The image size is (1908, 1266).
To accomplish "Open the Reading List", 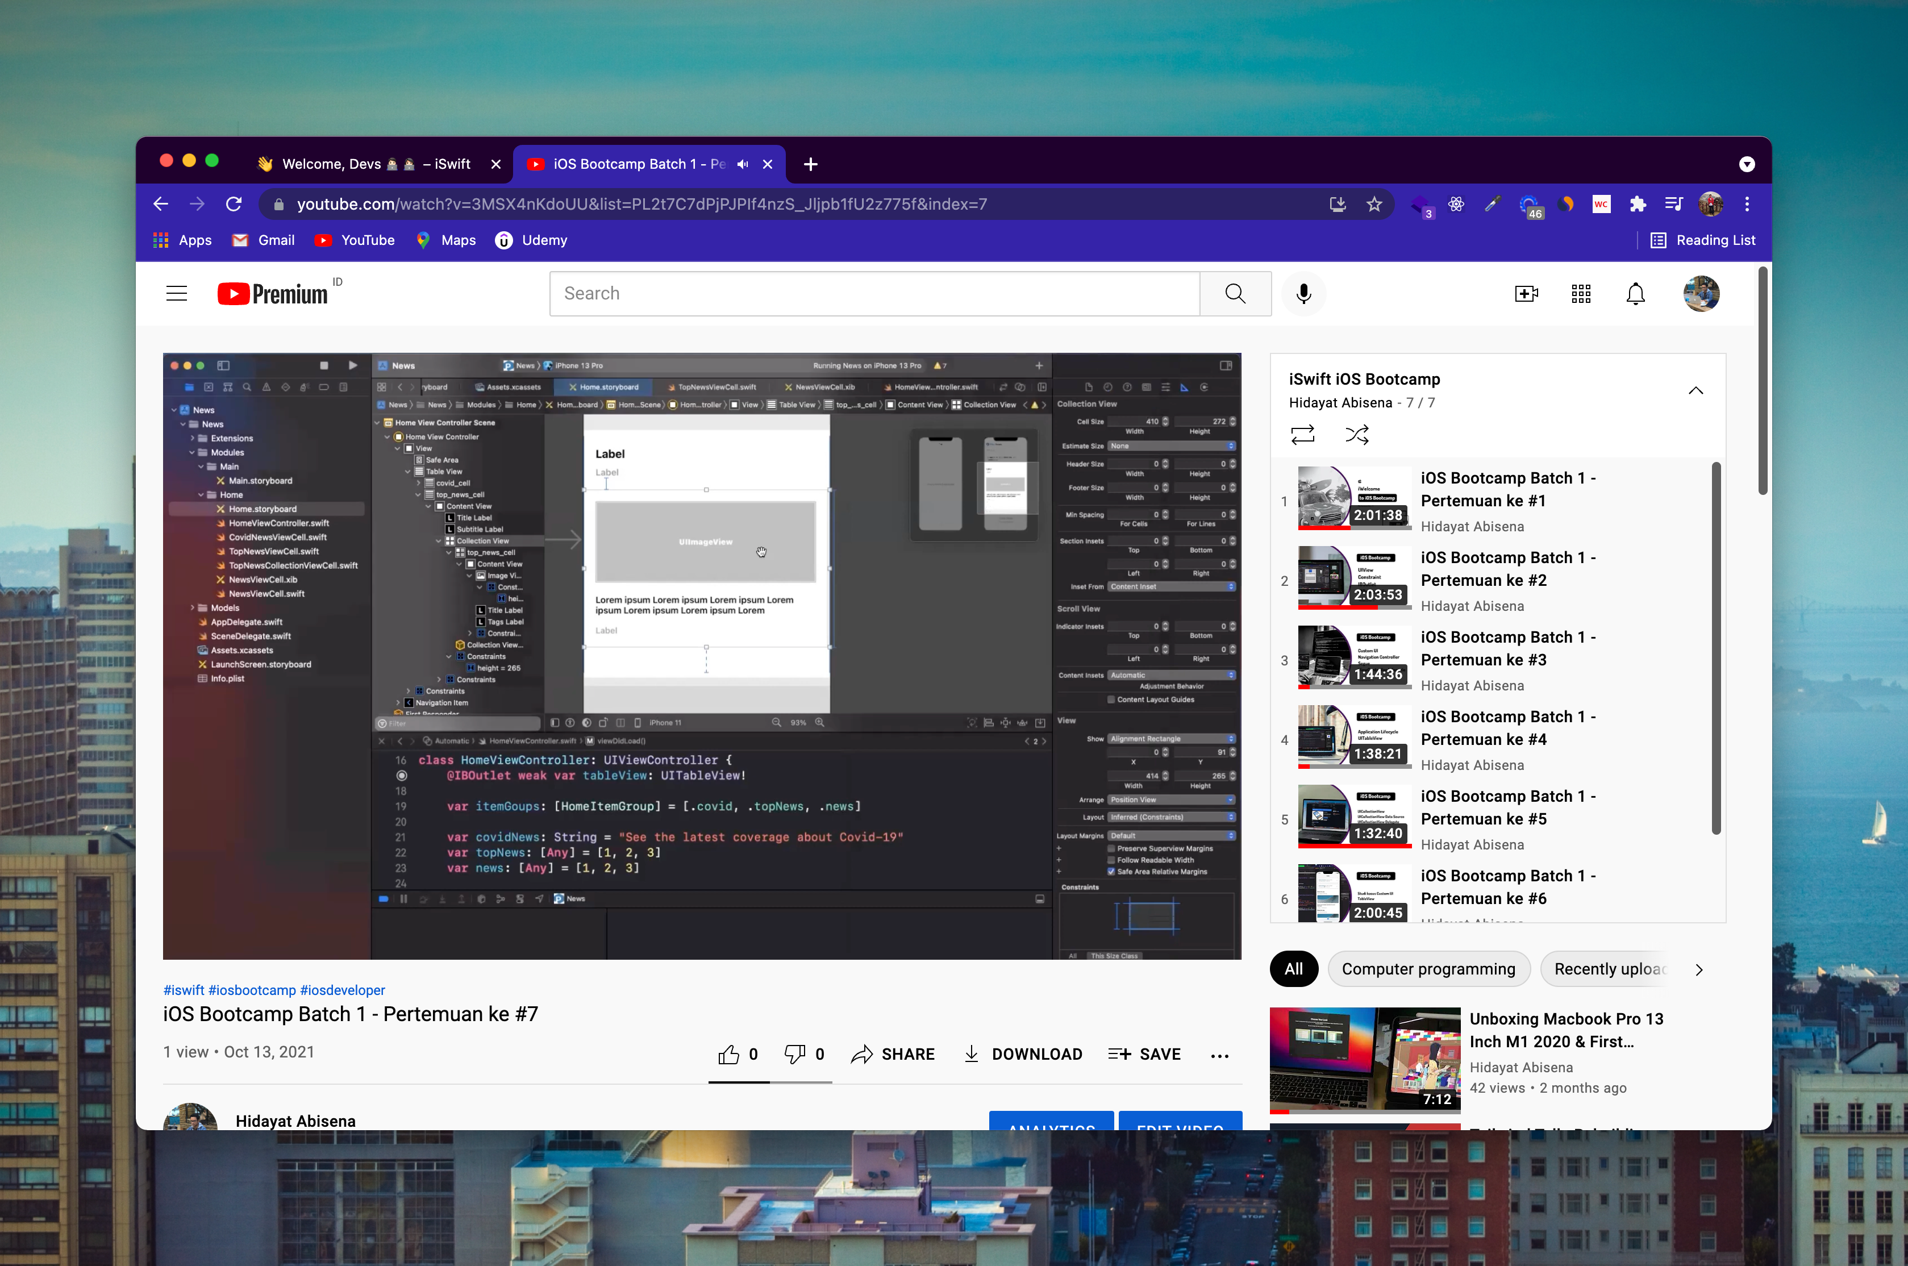I will (1703, 240).
